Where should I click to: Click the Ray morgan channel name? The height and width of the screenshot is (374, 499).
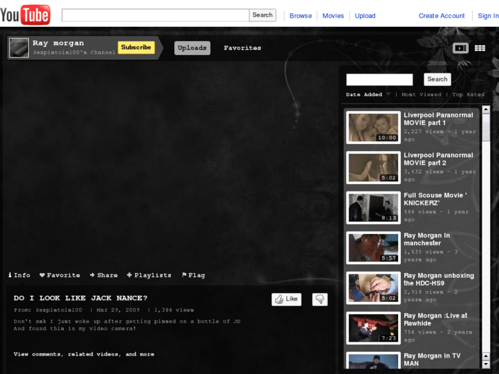[x=58, y=43]
